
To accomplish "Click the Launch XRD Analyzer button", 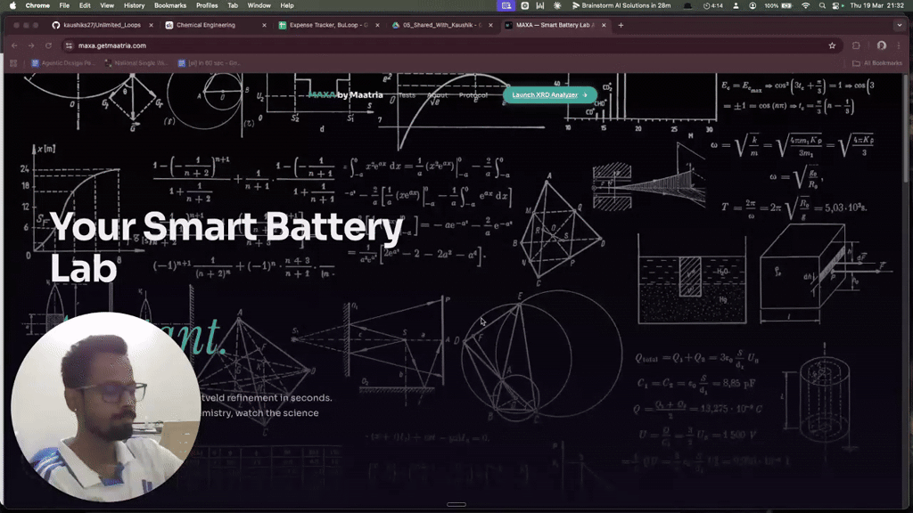I will 549,94.
